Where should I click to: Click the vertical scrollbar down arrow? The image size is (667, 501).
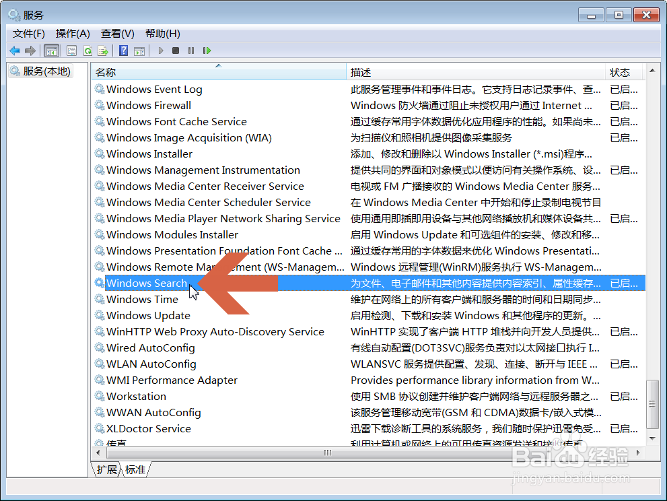click(x=652, y=438)
